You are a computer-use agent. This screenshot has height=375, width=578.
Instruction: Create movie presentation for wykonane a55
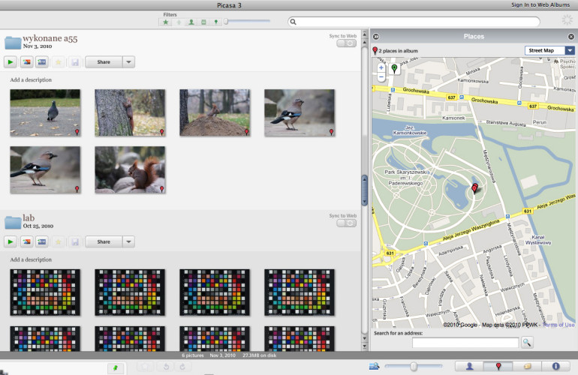[42, 62]
